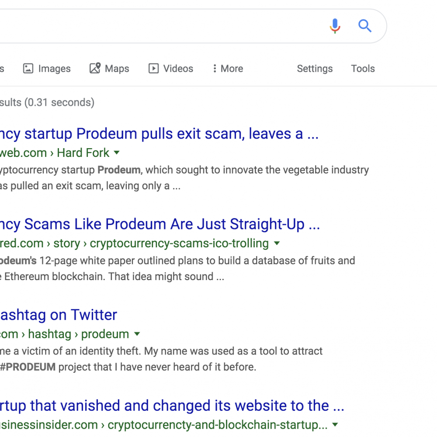437x437 pixels.
Task: Open the hashtag on Twitter result
Action: (59, 315)
